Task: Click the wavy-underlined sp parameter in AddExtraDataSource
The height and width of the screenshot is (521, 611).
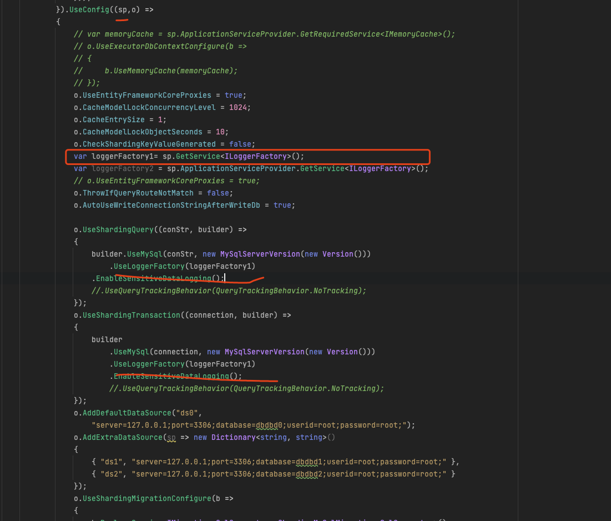Action: 172,437
